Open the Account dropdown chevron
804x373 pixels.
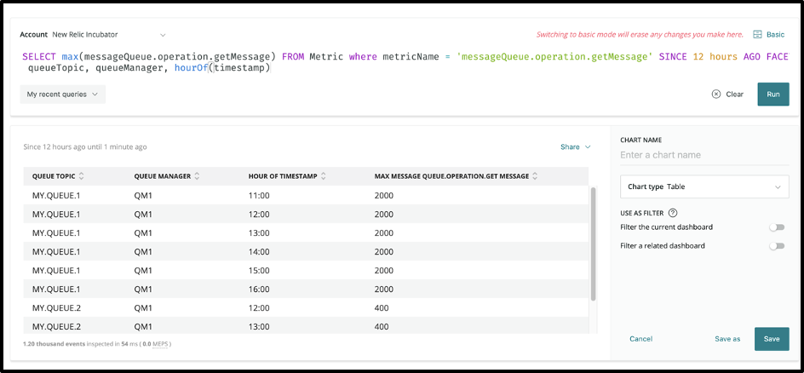(x=163, y=35)
